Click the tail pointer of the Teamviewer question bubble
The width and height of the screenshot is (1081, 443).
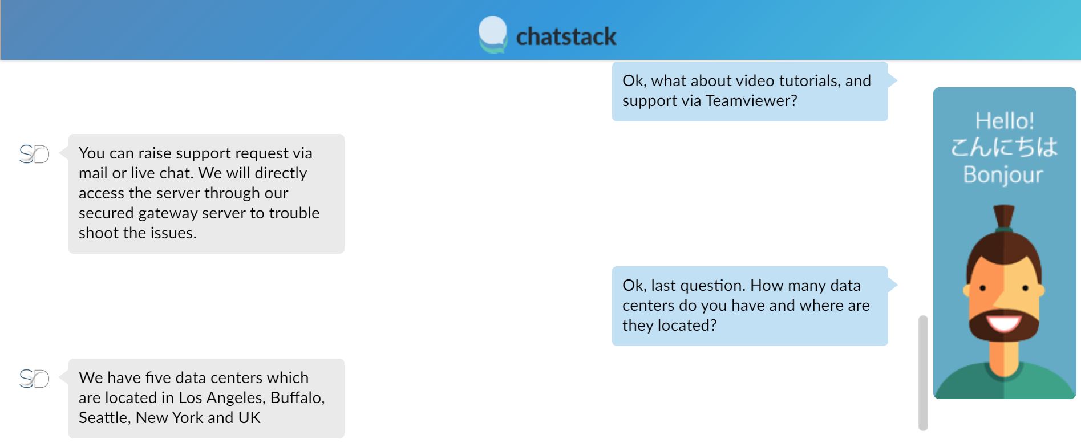pos(893,80)
